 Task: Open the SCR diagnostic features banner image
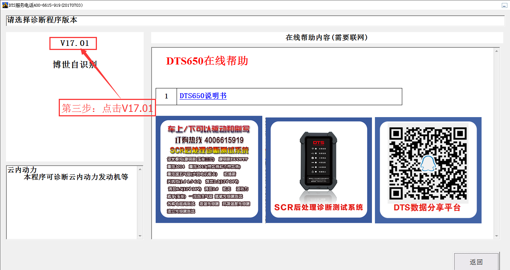tap(209, 170)
